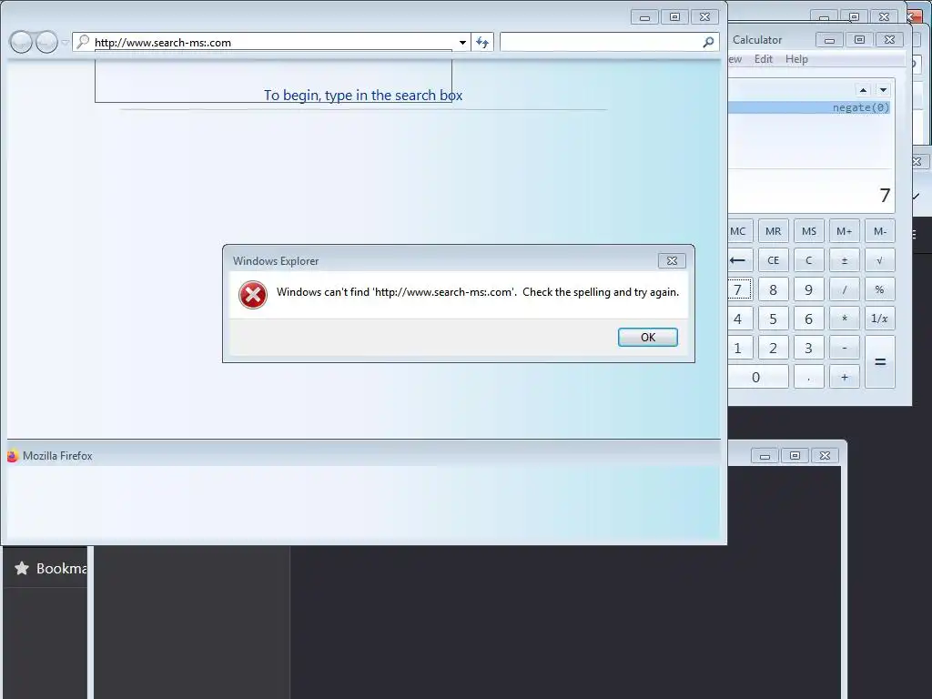Click 'To begin, type in the search box' text

pyautogui.click(x=363, y=95)
